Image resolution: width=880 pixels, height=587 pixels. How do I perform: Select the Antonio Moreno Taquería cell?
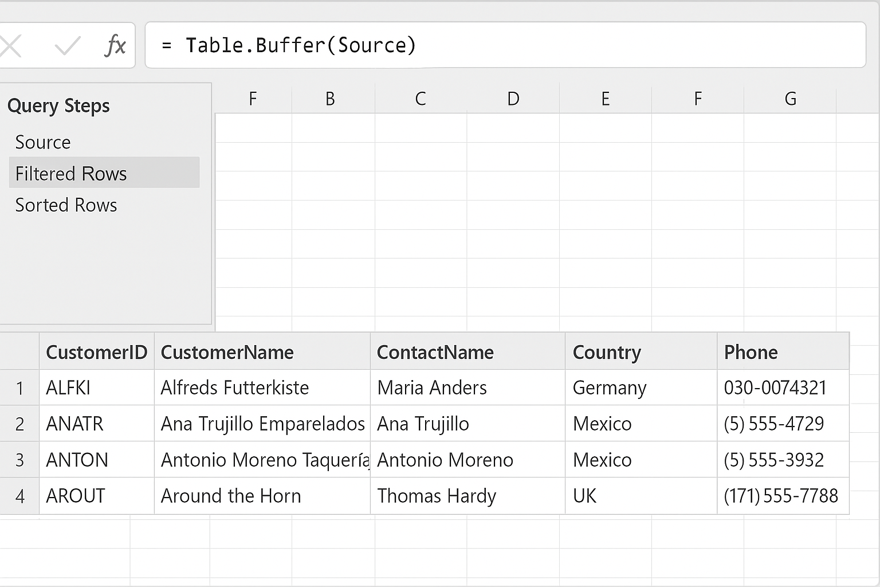pos(262,460)
